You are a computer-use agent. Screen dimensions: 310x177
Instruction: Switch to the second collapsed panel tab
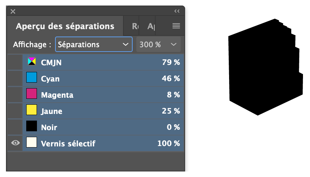(x=135, y=26)
